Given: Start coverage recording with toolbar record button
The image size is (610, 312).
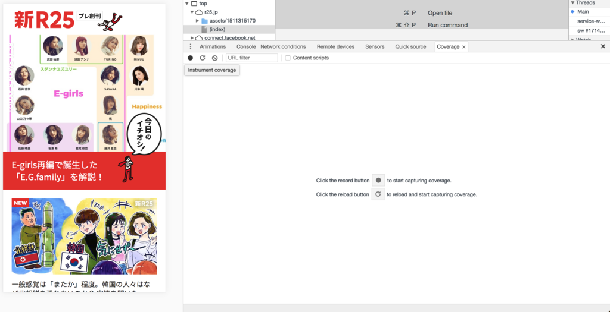Looking at the screenshot, I should 190,58.
